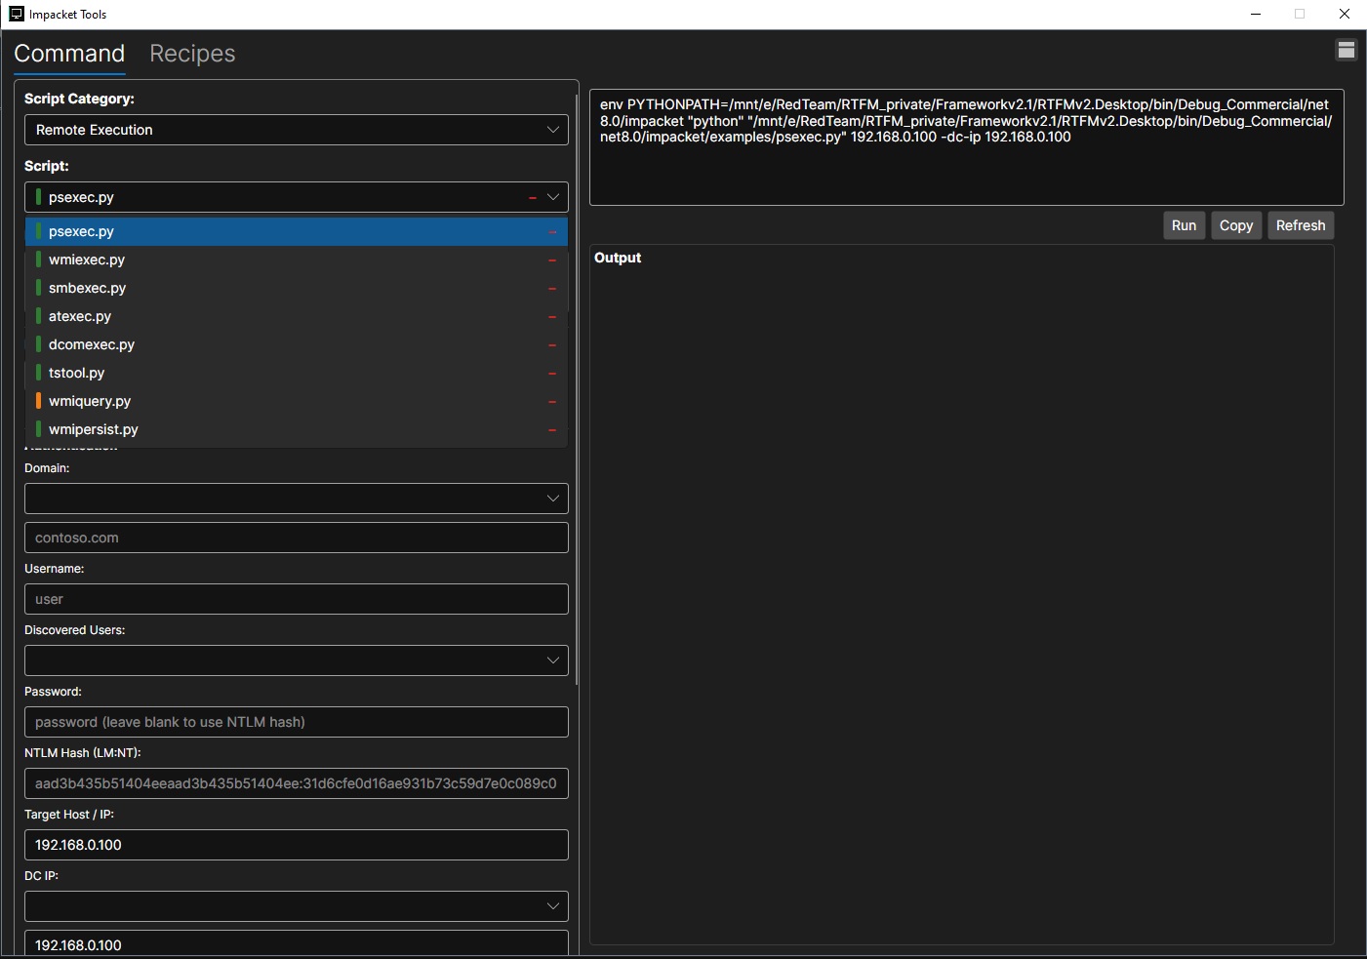Refresh the command preview

coord(1301,225)
